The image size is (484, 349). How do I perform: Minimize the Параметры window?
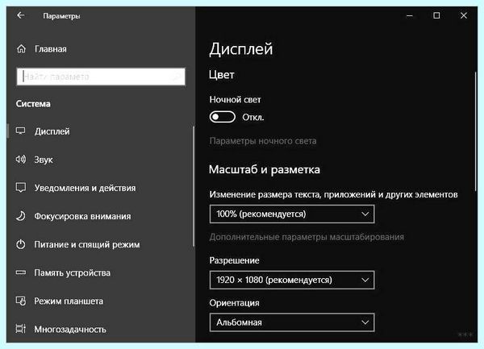click(x=410, y=15)
